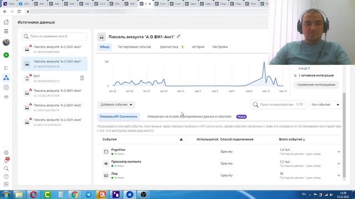Select pixel А.О.БМ1-Акк2 in list
Screen dimensions: 355x199
click(54, 49)
